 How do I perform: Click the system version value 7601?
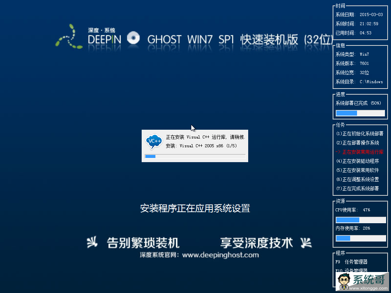pyautogui.click(x=364, y=64)
